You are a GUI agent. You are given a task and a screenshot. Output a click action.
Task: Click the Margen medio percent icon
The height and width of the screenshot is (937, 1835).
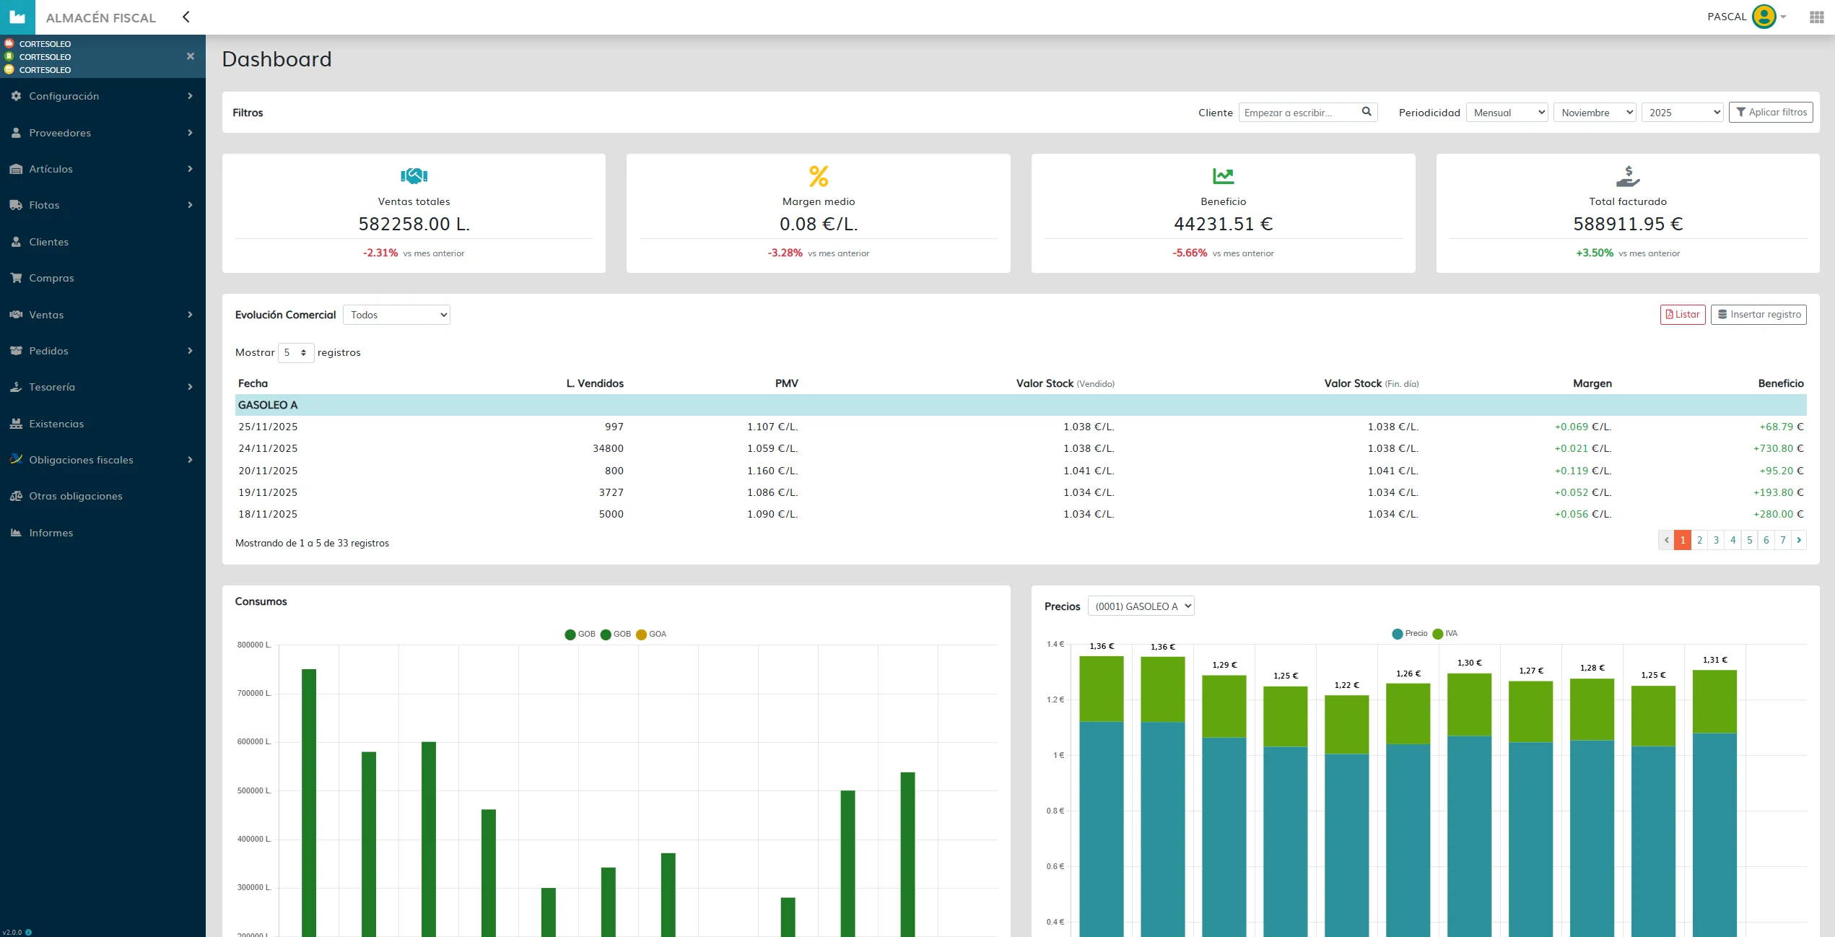tap(819, 175)
